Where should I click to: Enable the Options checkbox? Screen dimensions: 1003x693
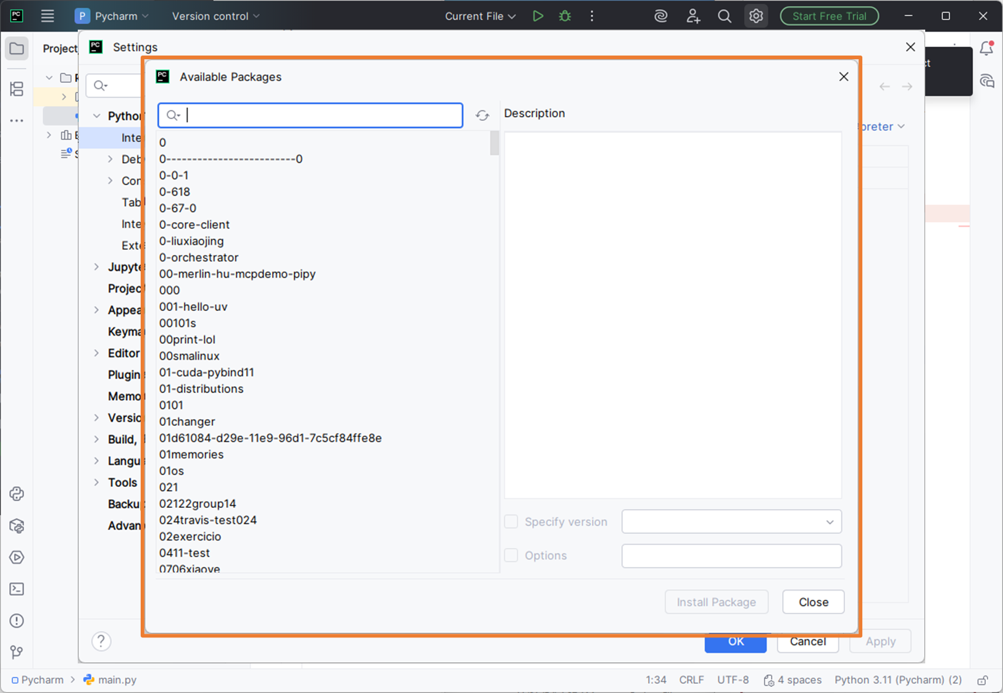pos(511,555)
